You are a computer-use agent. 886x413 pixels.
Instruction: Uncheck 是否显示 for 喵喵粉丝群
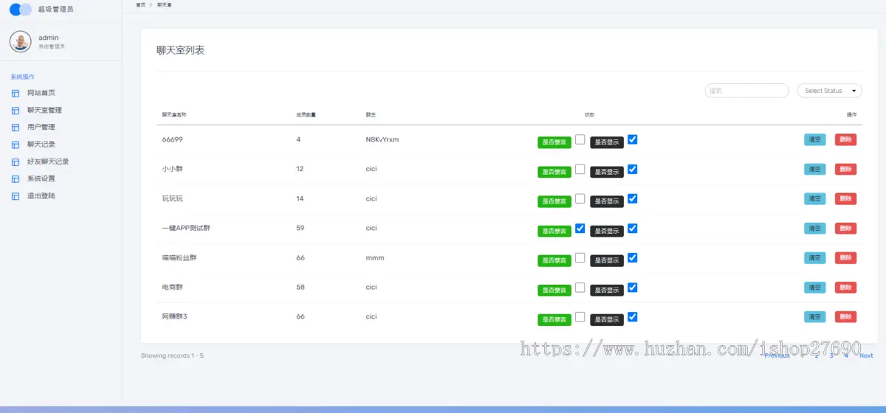[x=632, y=257]
